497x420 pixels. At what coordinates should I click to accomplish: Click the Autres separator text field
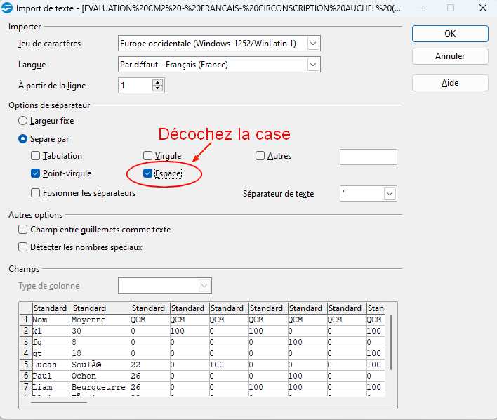(x=368, y=157)
